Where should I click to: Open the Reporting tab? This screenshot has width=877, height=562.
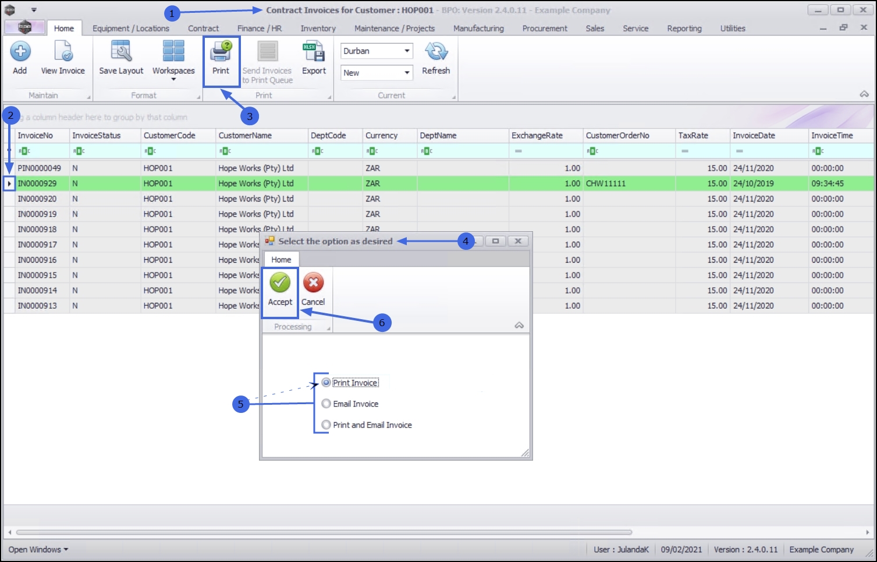[684, 28]
